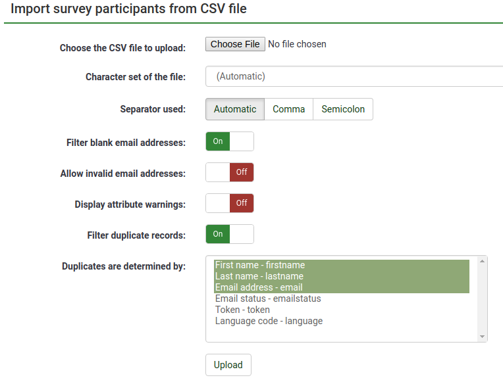Turn on Display attribute warnings
The image size is (503, 382).
click(229, 203)
